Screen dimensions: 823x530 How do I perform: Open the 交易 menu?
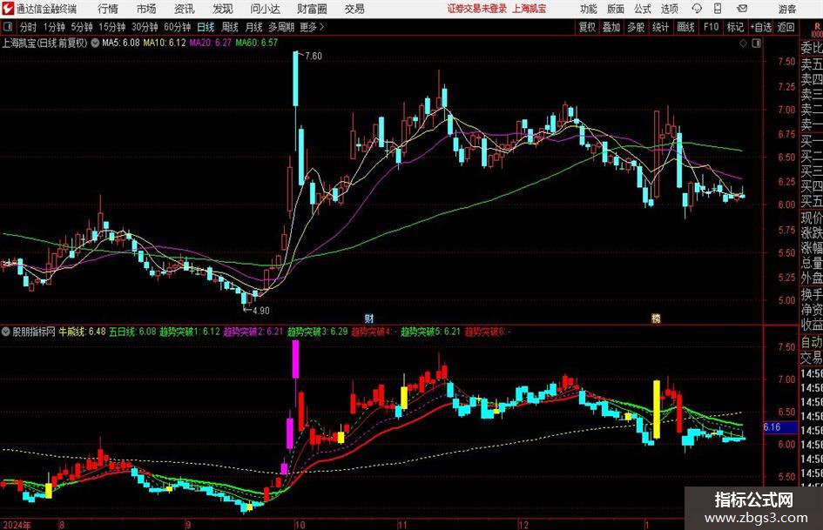354,9
